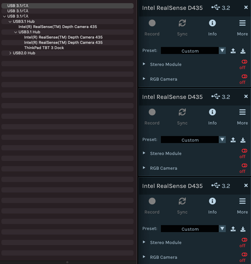This screenshot has height=264, width=251.
Task: Turn on Stereo Module in third panel
Action: (244, 240)
